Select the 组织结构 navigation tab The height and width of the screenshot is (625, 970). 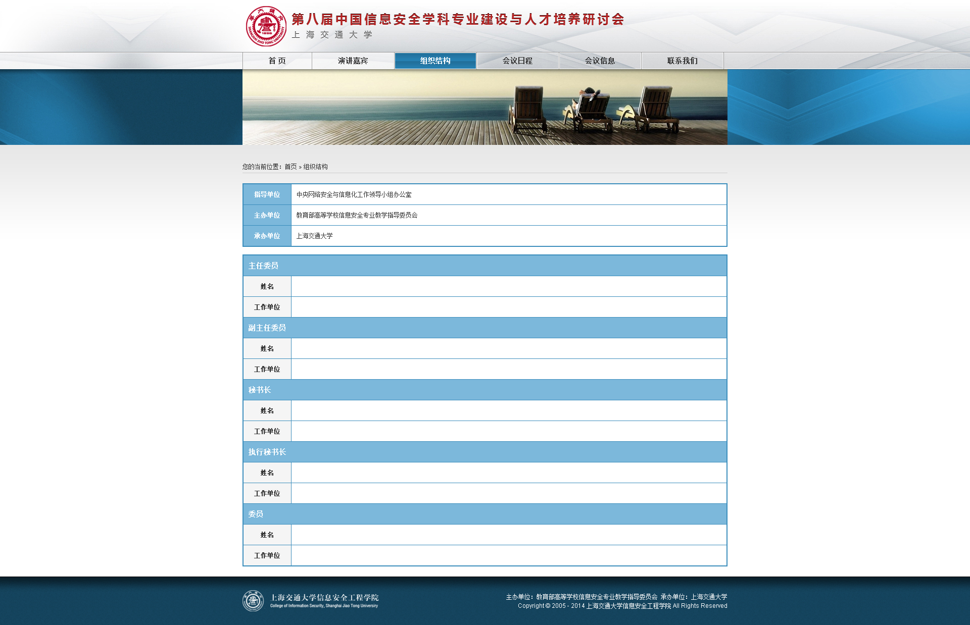pos(435,61)
